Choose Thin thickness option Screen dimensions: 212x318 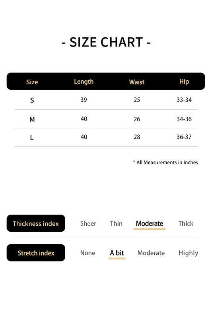click(116, 223)
